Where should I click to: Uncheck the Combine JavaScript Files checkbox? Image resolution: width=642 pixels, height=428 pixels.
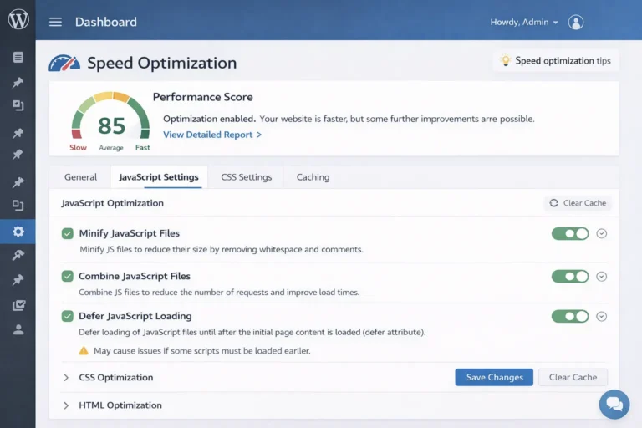[x=68, y=276]
